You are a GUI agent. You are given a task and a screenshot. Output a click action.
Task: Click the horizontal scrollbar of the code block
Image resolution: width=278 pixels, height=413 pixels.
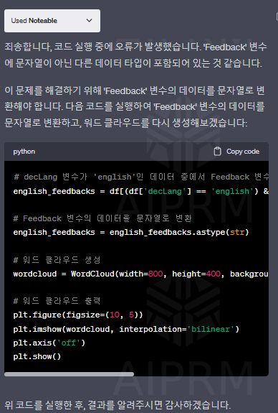click(x=69, y=374)
